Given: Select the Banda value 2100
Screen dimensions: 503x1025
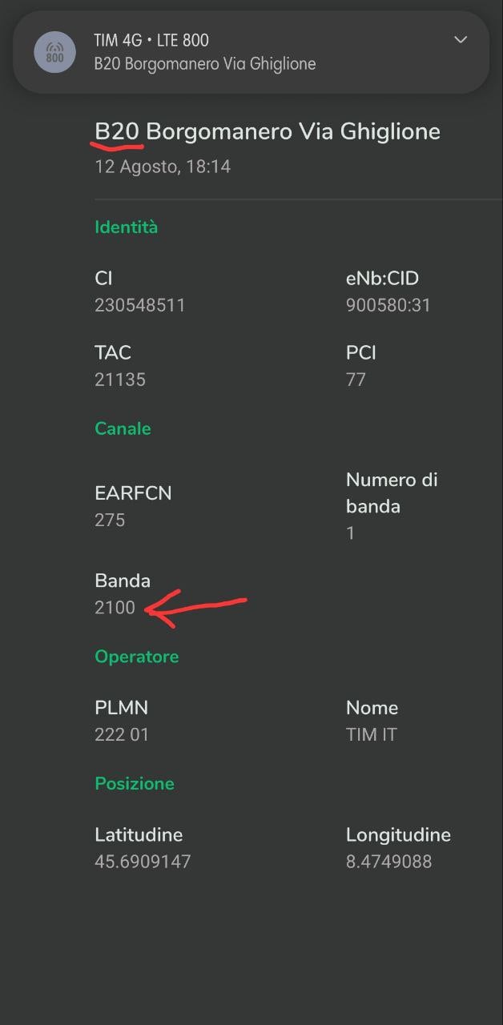Looking at the screenshot, I should [115, 608].
